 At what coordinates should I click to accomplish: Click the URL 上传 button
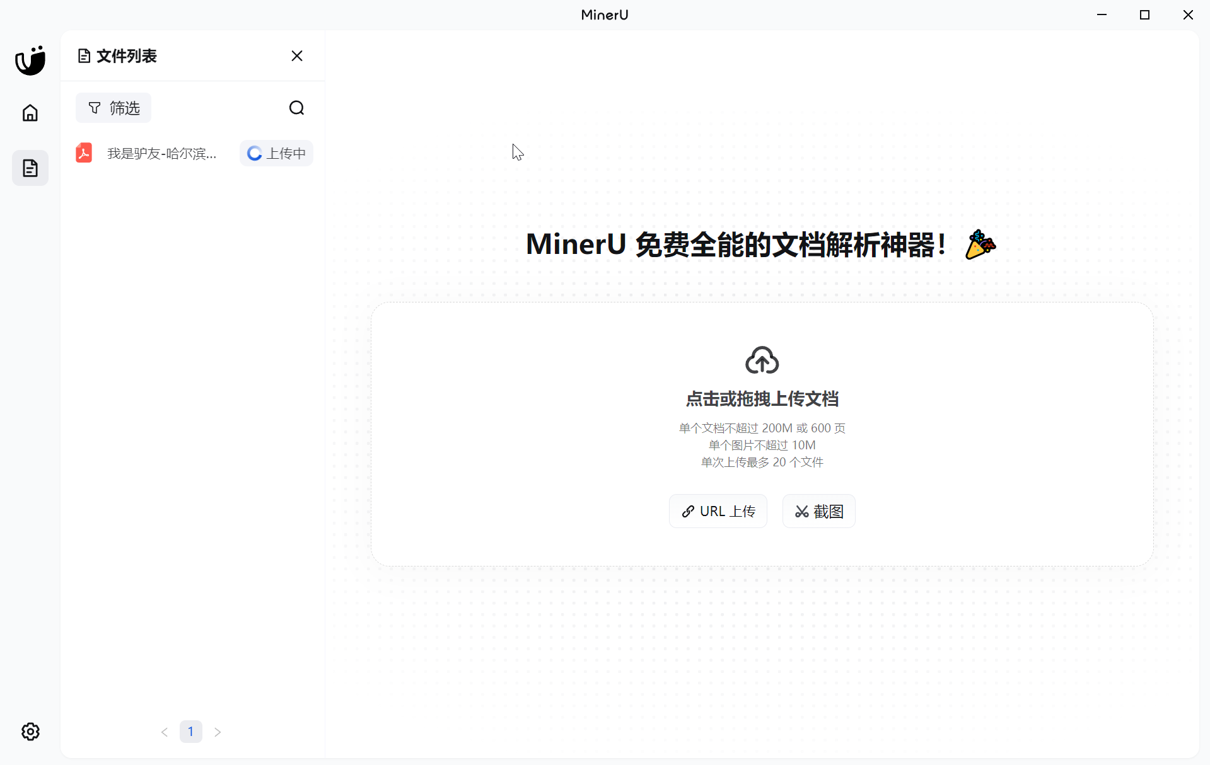coord(718,511)
